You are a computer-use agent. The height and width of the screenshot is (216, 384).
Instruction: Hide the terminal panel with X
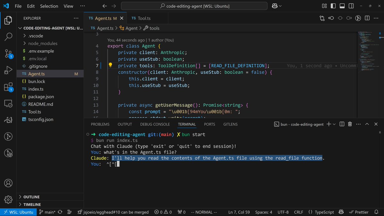(376, 124)
